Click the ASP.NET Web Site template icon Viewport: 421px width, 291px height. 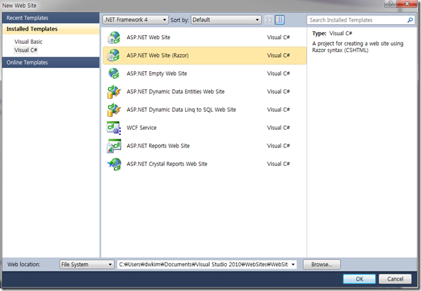(114, 38)
